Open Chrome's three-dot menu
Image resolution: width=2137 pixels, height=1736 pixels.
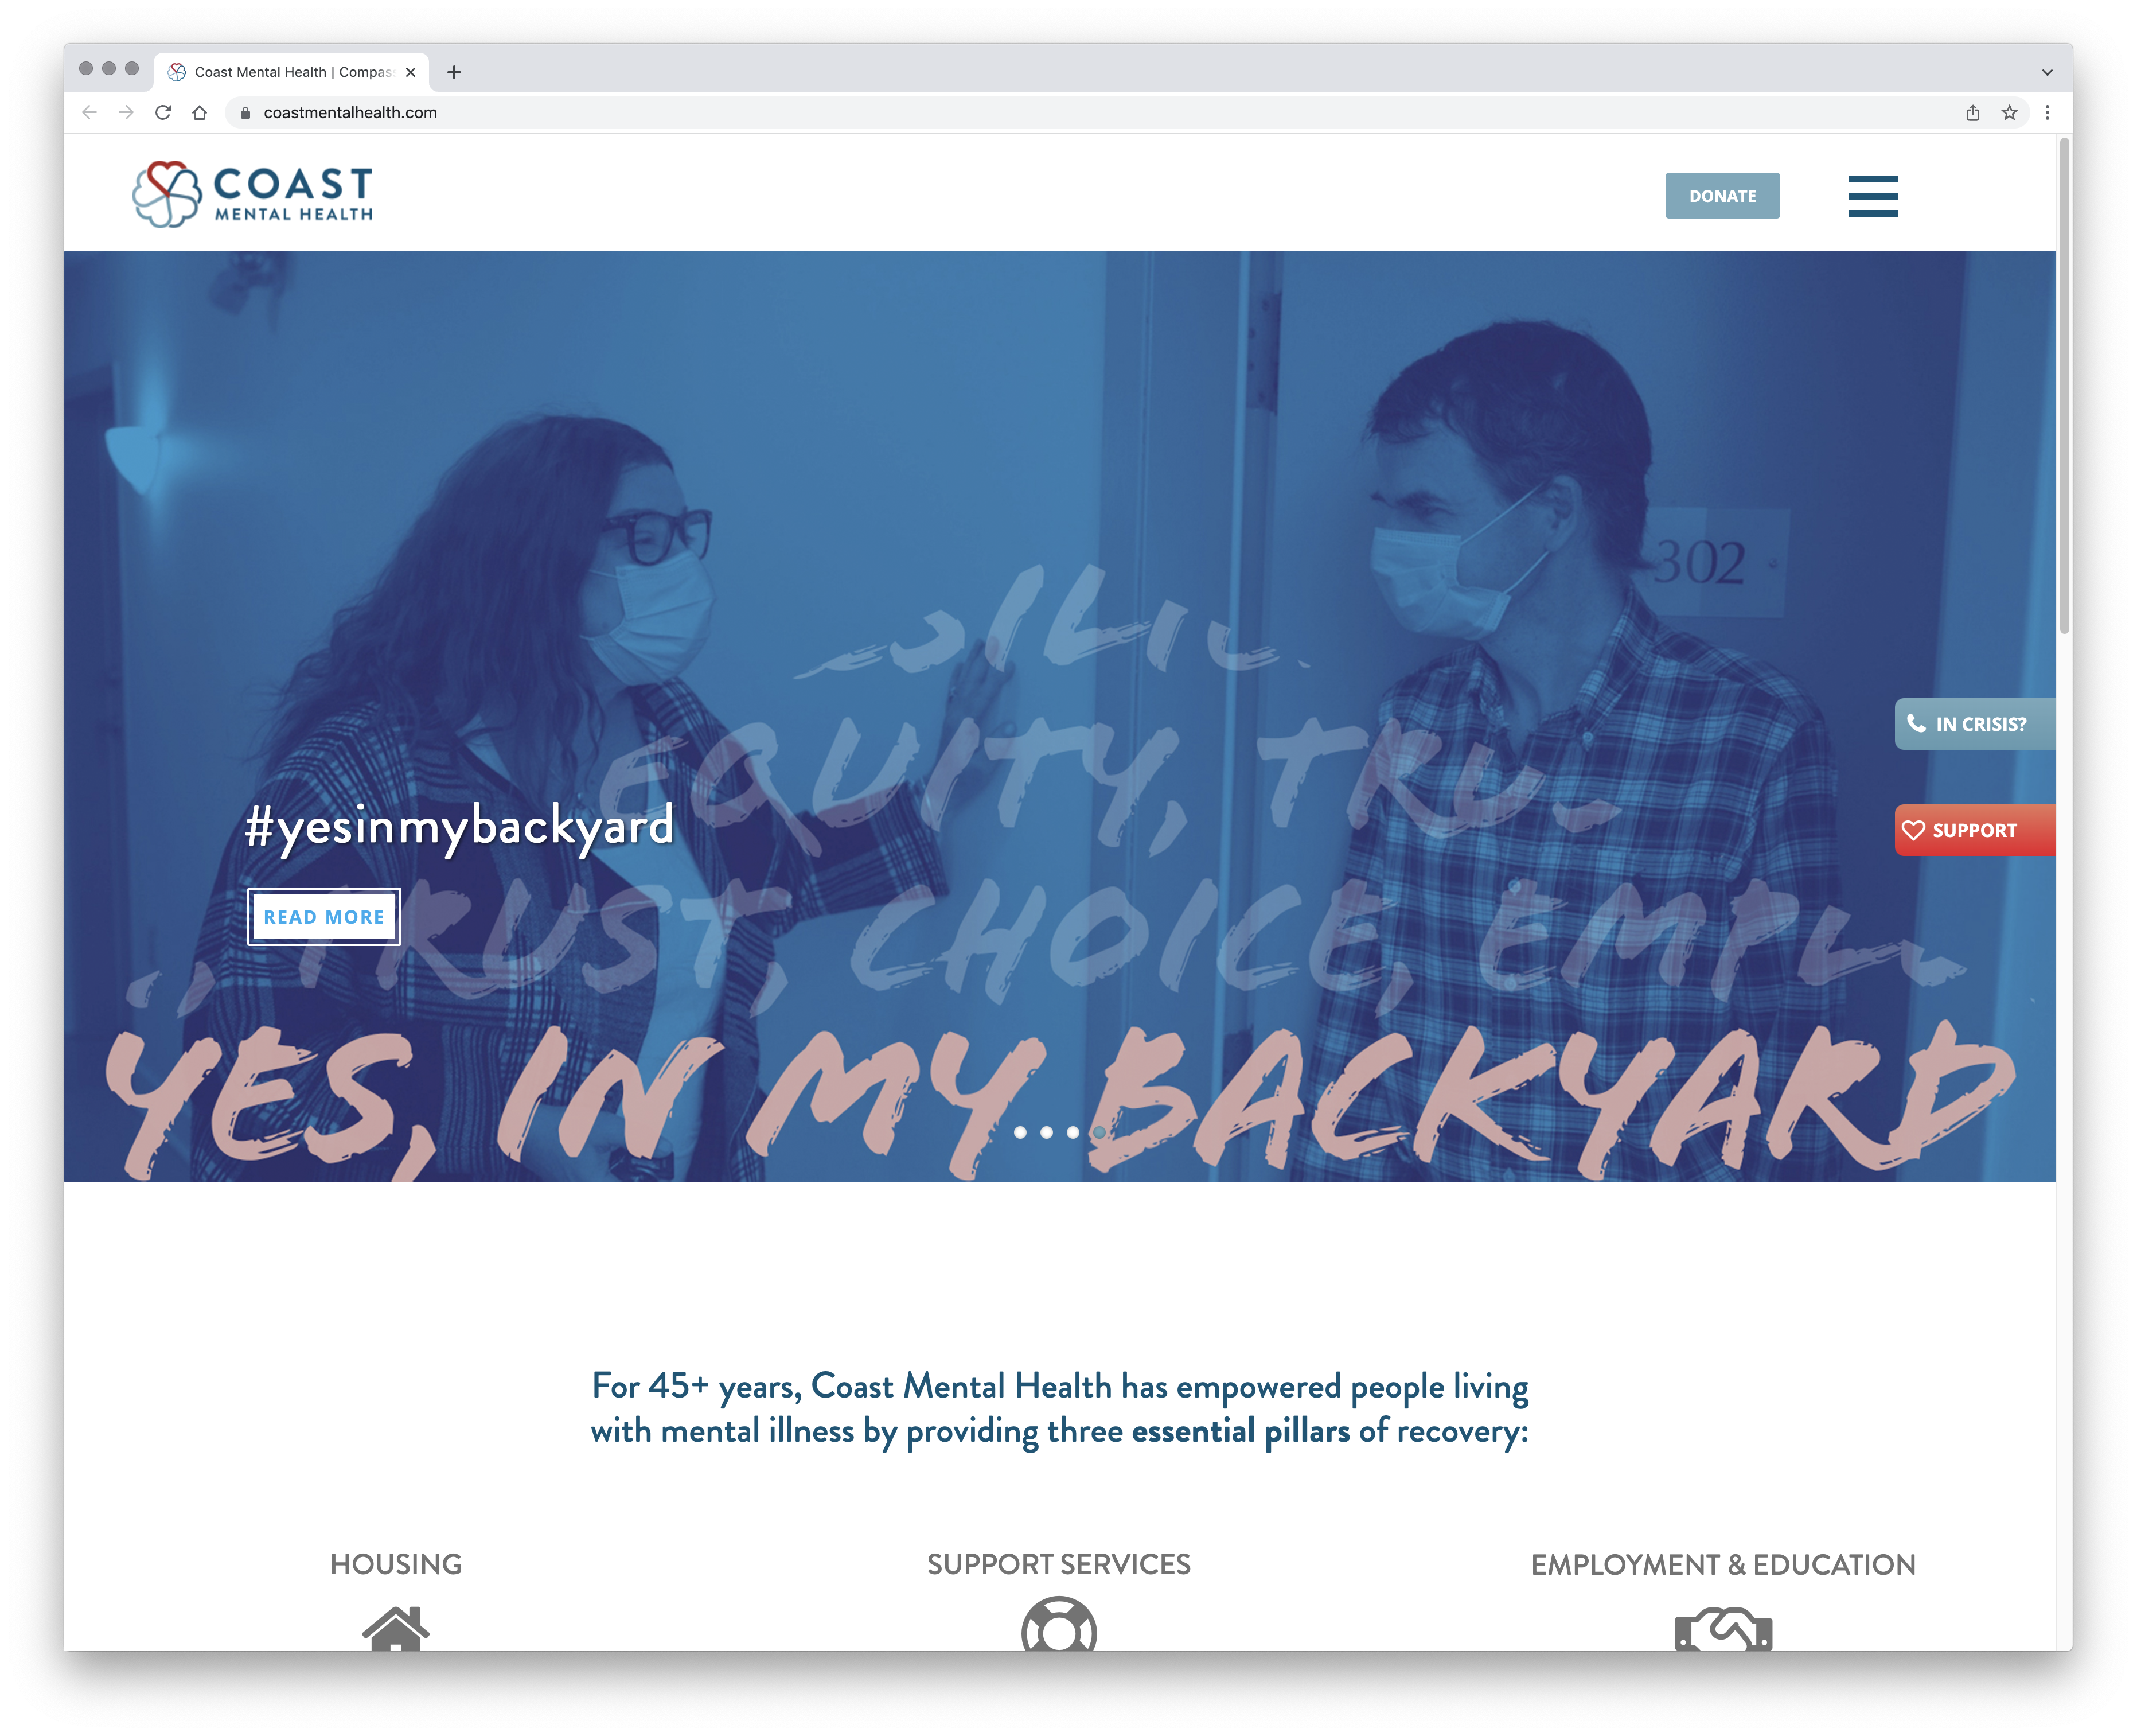coord(2046,113)
